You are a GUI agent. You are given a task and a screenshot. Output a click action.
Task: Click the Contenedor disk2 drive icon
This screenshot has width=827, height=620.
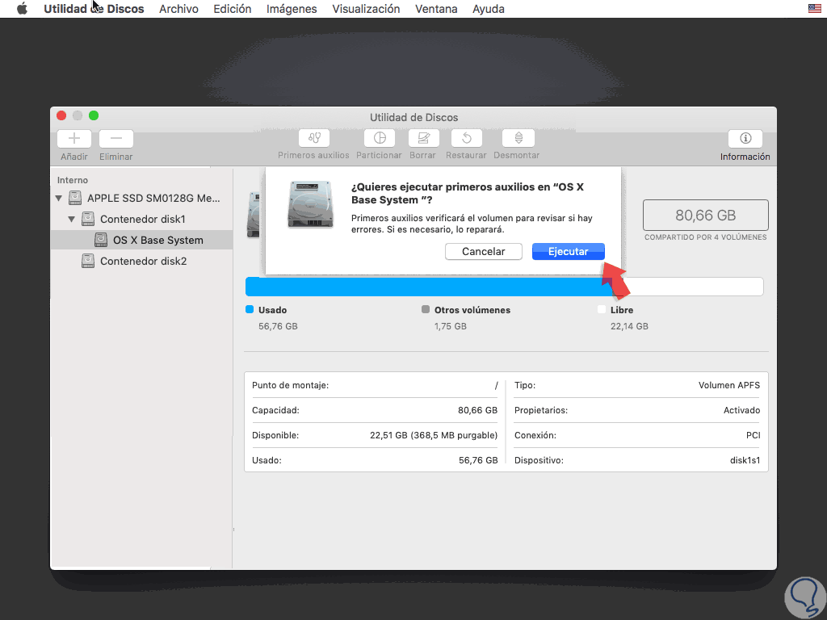point(88,261)
